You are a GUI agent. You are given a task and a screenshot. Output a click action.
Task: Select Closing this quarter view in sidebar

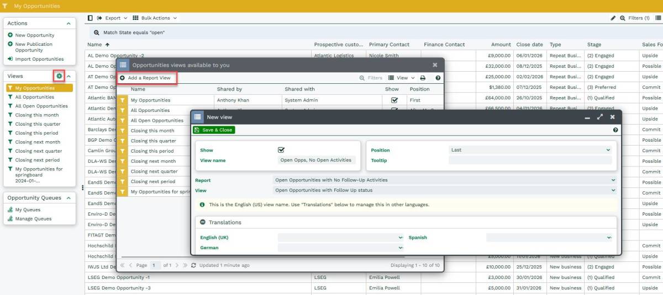[38, 124]
